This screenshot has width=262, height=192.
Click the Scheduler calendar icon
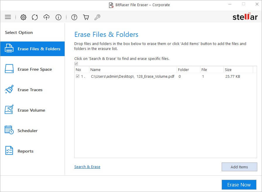click(x=9, y=130)
